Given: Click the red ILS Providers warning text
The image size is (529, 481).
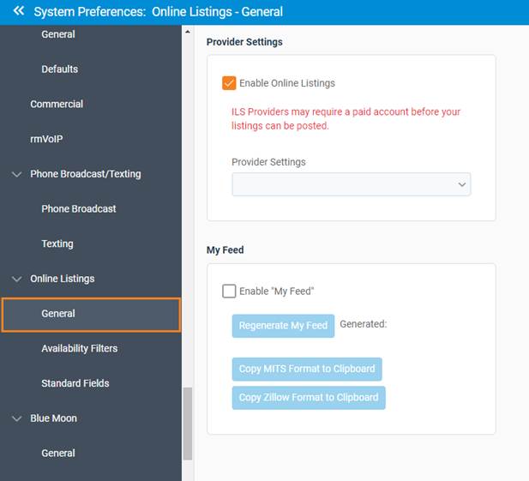Looking at the screenshot, I should pyautogui.click(x=346, y=118).
